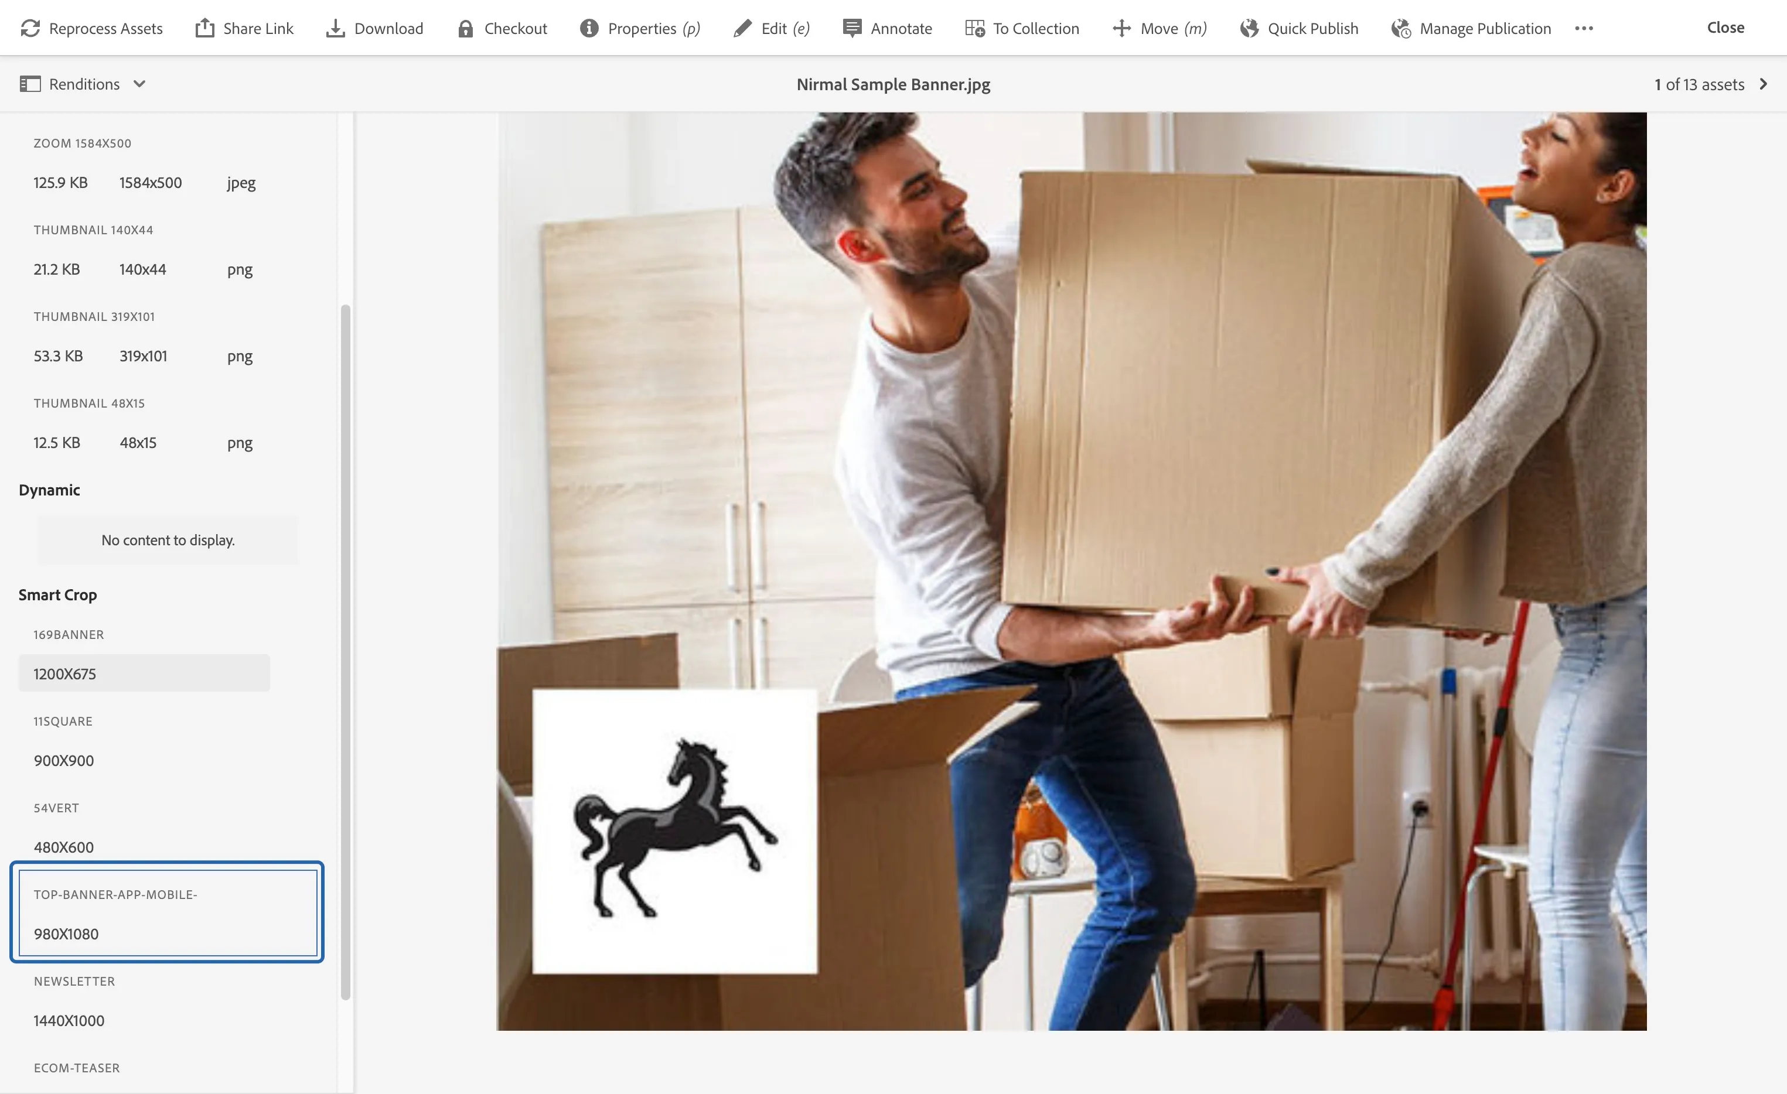Click the Smart Crop section heading
Image resolution: width=1787 pixels, height=1094 pixels.
(58, 594)
